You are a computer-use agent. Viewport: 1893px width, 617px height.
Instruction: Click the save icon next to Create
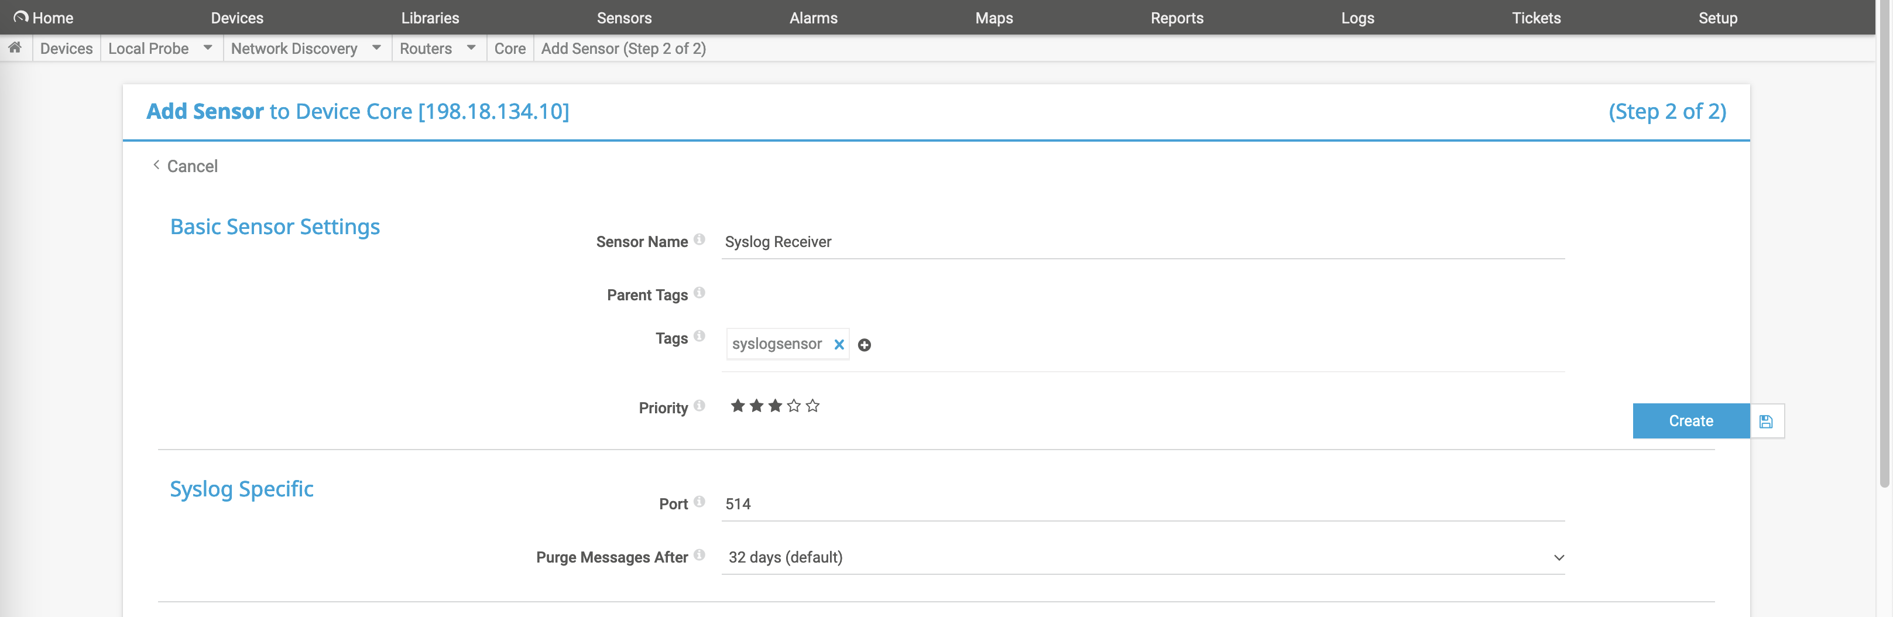(1766, 421)
